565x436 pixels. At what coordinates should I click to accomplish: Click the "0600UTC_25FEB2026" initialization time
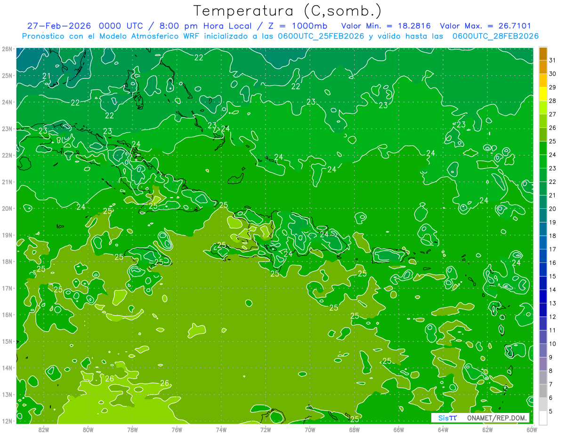320,36
